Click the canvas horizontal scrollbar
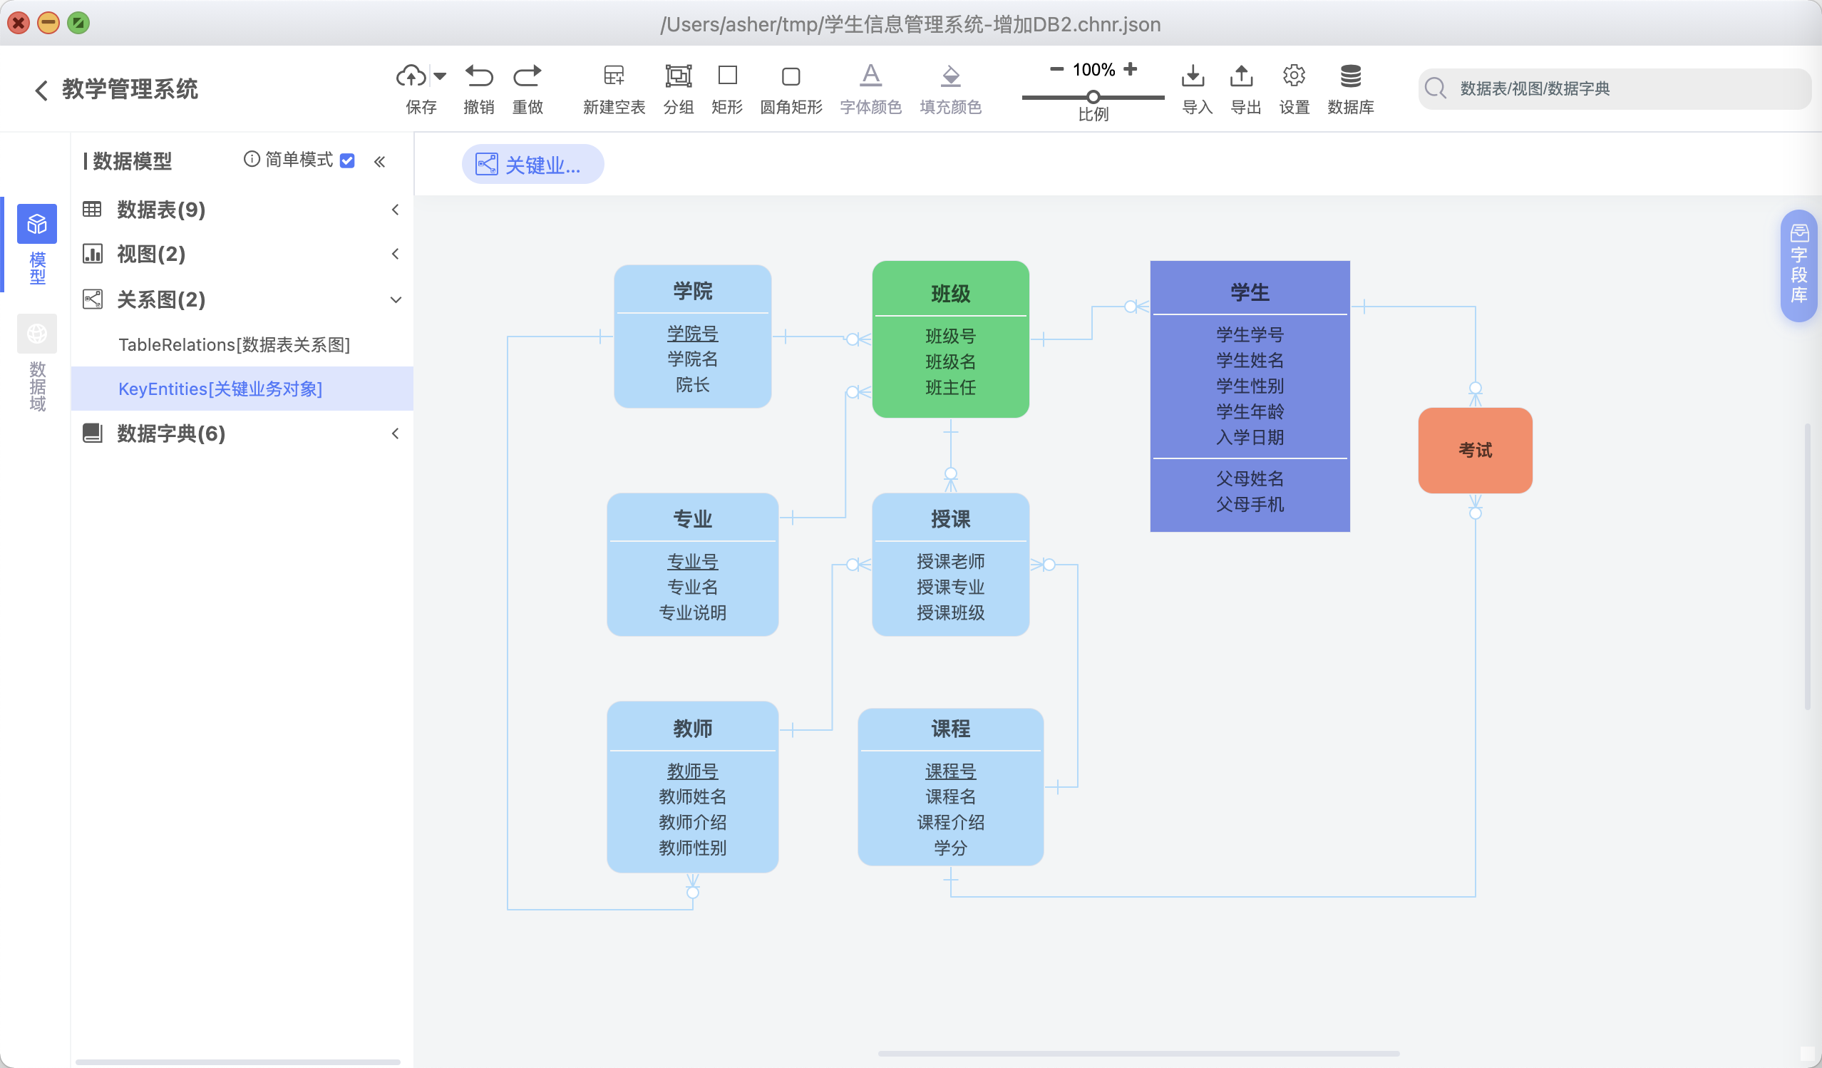 1138,1053
